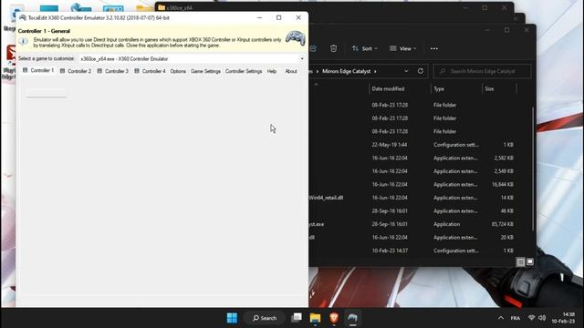Image resolution: width=584 pixels, height=328 pixels.
Task: Click the info icon beside emulator description
Action: coord(24,42)
